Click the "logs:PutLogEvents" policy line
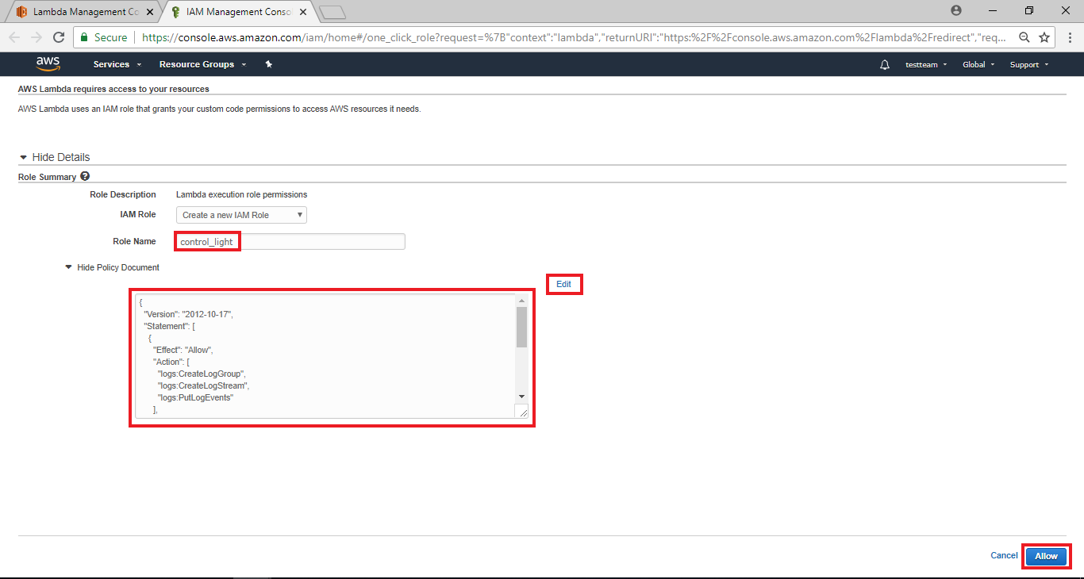 (x=196, y=397)
